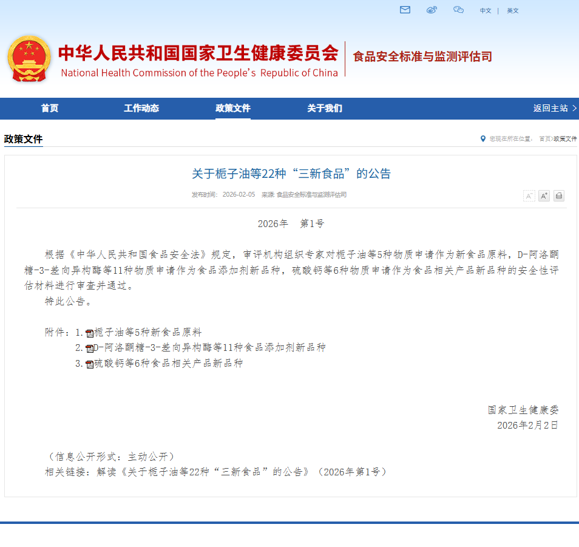Click the WeChat sharing icon
579x547 pixels.
[458, 10]
